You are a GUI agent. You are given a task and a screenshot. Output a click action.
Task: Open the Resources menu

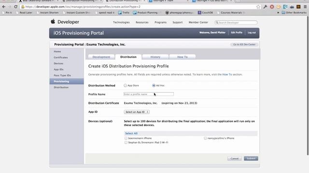pos(142,23)
